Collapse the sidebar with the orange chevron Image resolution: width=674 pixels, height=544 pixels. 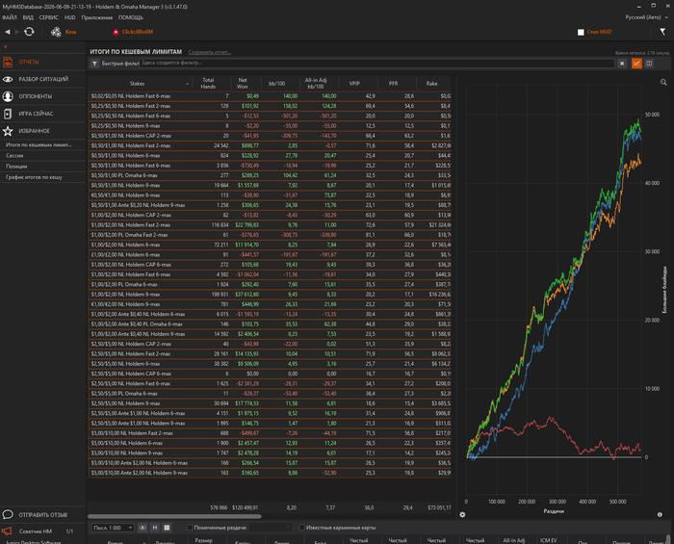(6, 46)
